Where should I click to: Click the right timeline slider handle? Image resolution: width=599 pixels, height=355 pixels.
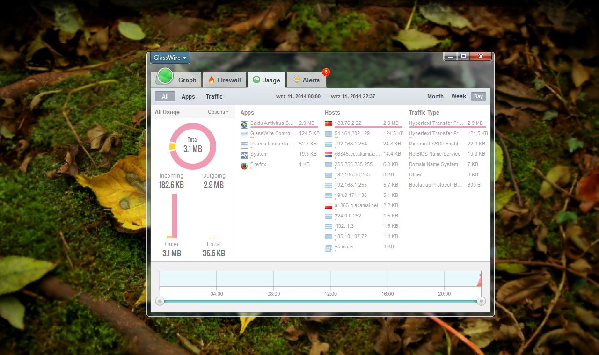(x=481, y=301)
